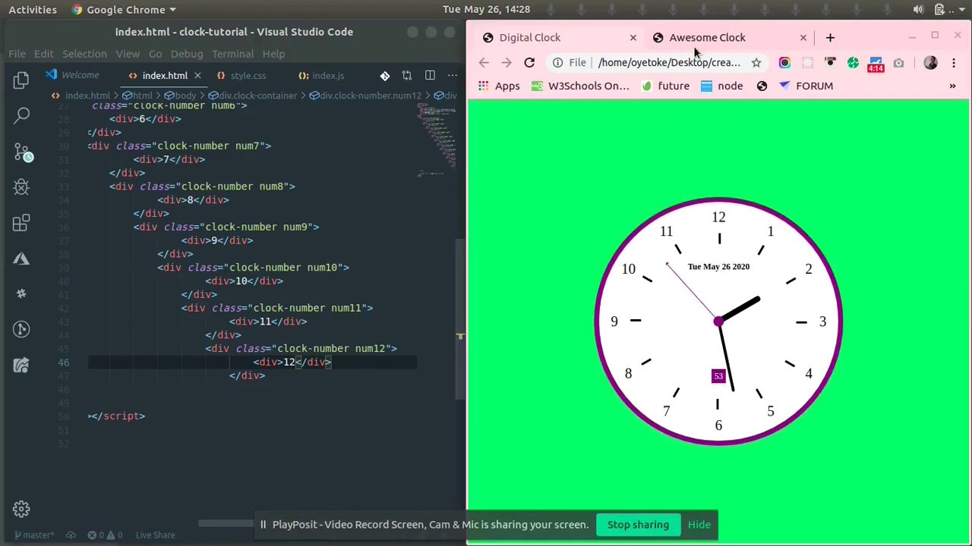Open the W3Schools bookmark
Screen dimensions: 972x546
pyautogui.click(x=580, y=86)
